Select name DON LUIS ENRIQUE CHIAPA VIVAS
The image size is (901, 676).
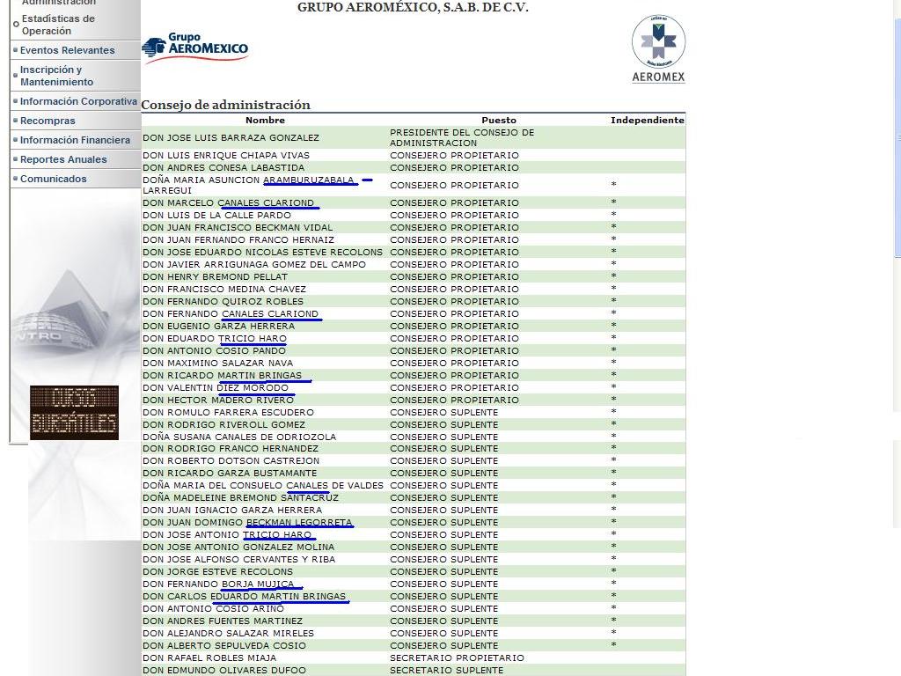coord(226,155)
